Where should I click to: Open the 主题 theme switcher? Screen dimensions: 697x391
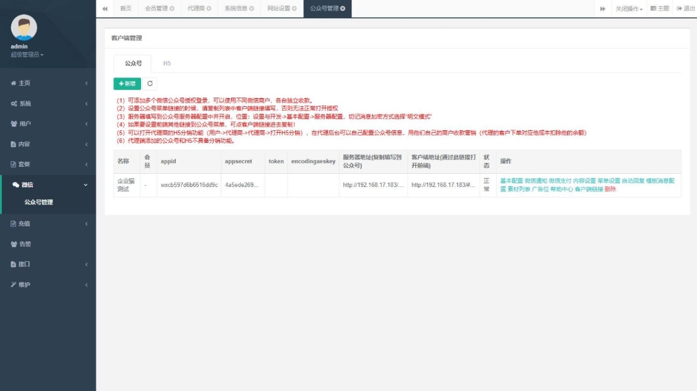tap(660, 8)
